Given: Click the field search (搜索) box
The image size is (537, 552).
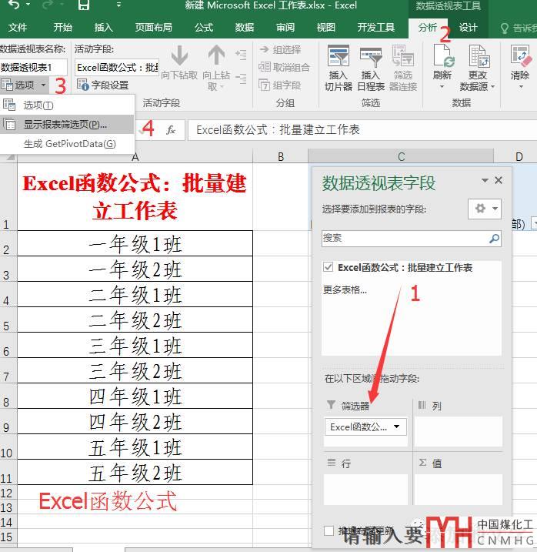Looking at the screenshot, I should (x=404, y=239).
